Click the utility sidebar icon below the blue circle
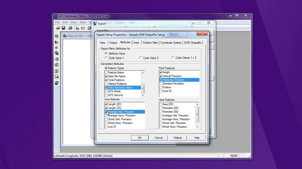This screenshot has width=302, height=169. point(57,53)
